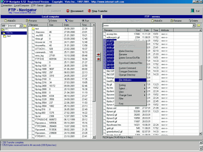
Task: Click folder-up icon beside www path
Action: pos(199,25)
